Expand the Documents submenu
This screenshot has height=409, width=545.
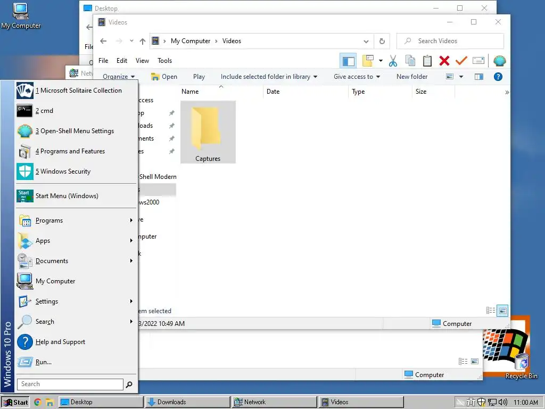pos(76,261)
